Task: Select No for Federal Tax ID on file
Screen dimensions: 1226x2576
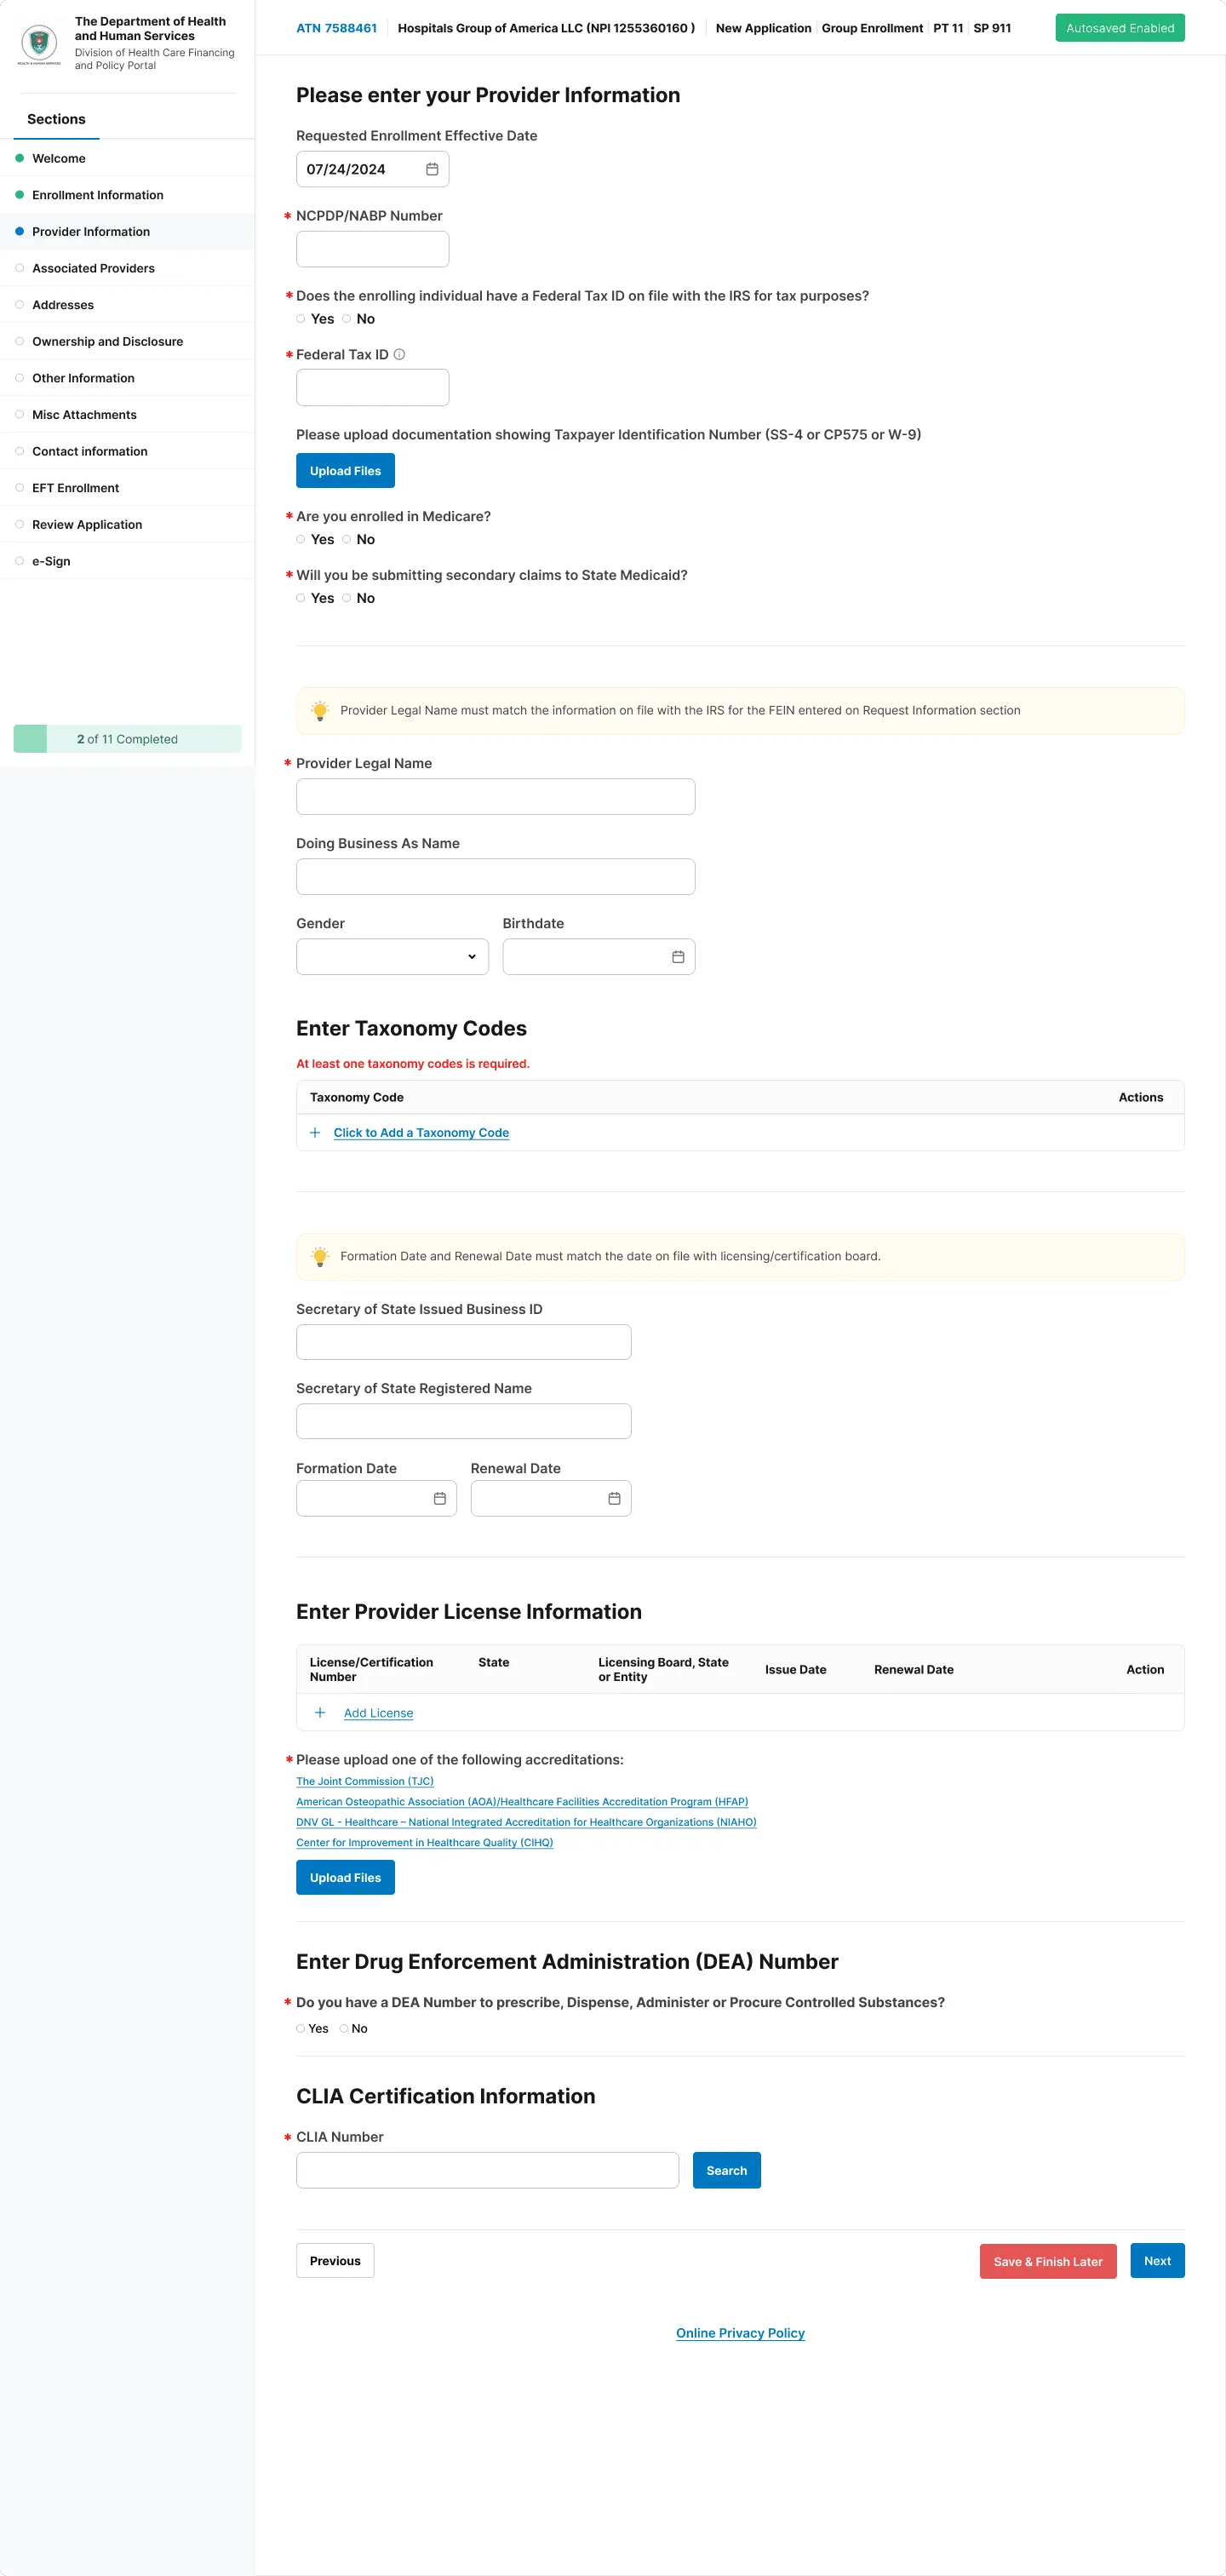Action: [347, 319]
